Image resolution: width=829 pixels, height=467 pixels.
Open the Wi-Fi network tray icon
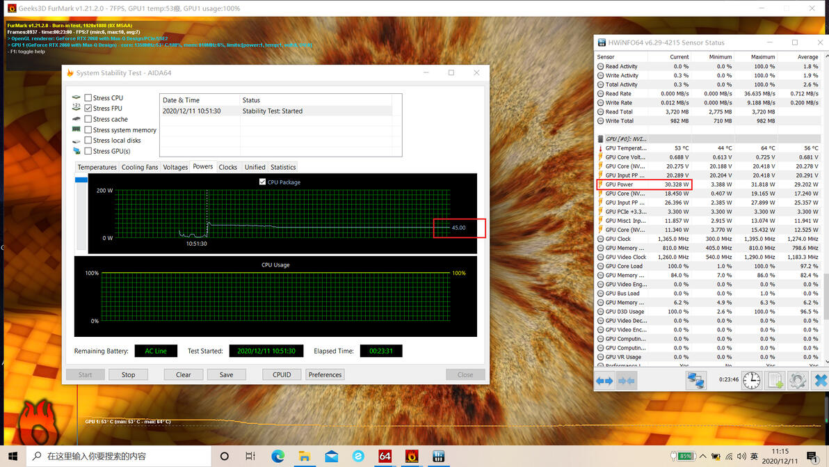[729, 457]
